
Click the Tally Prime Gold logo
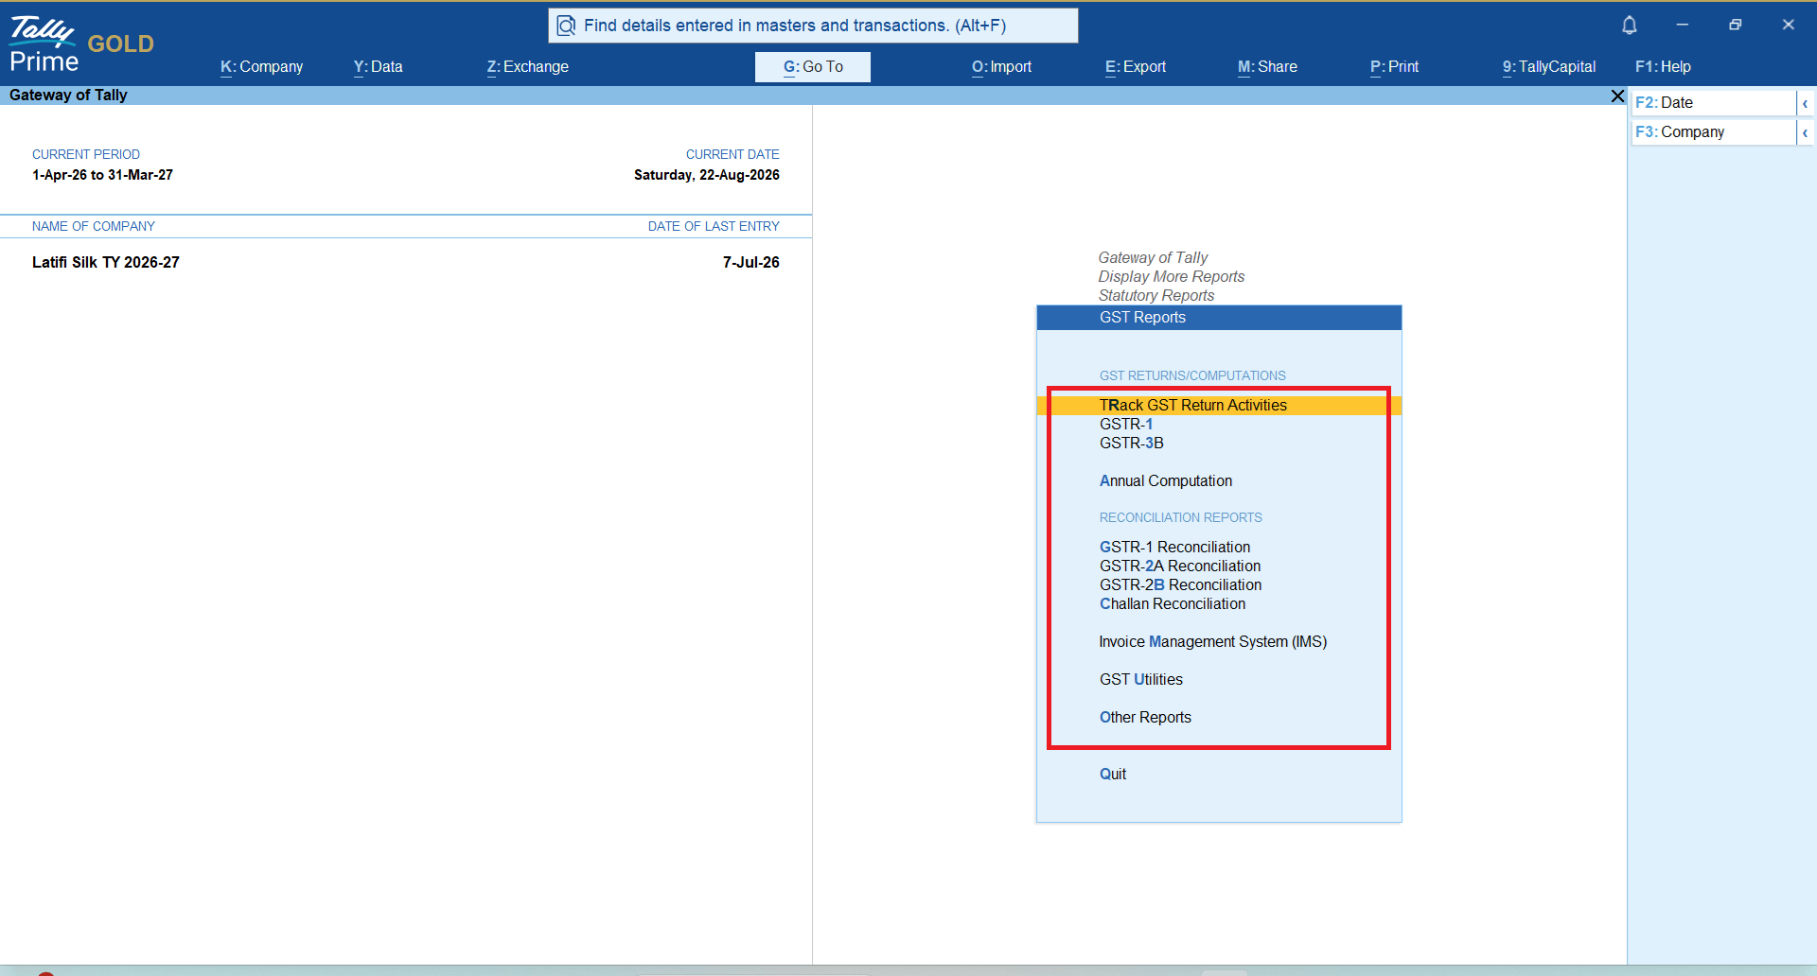pos(81,44)
